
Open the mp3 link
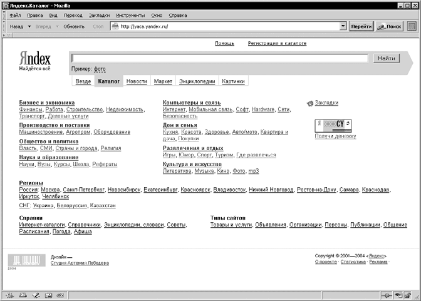pos(254,171)
